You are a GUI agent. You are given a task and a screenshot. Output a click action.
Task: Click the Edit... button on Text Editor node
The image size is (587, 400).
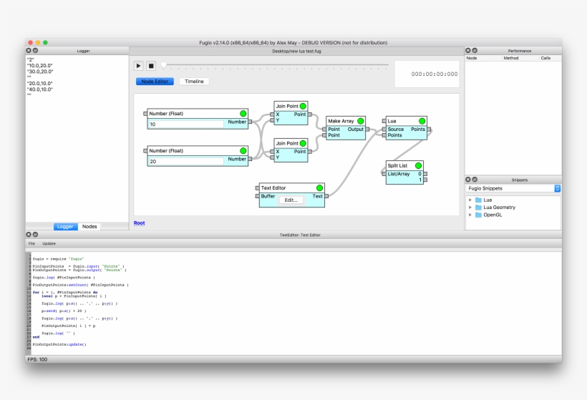291,200
